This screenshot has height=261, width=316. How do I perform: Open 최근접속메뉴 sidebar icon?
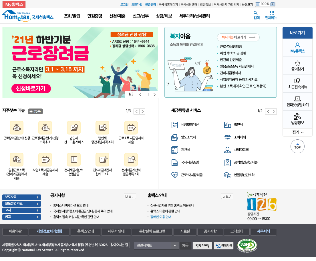(x=297, y=84)
